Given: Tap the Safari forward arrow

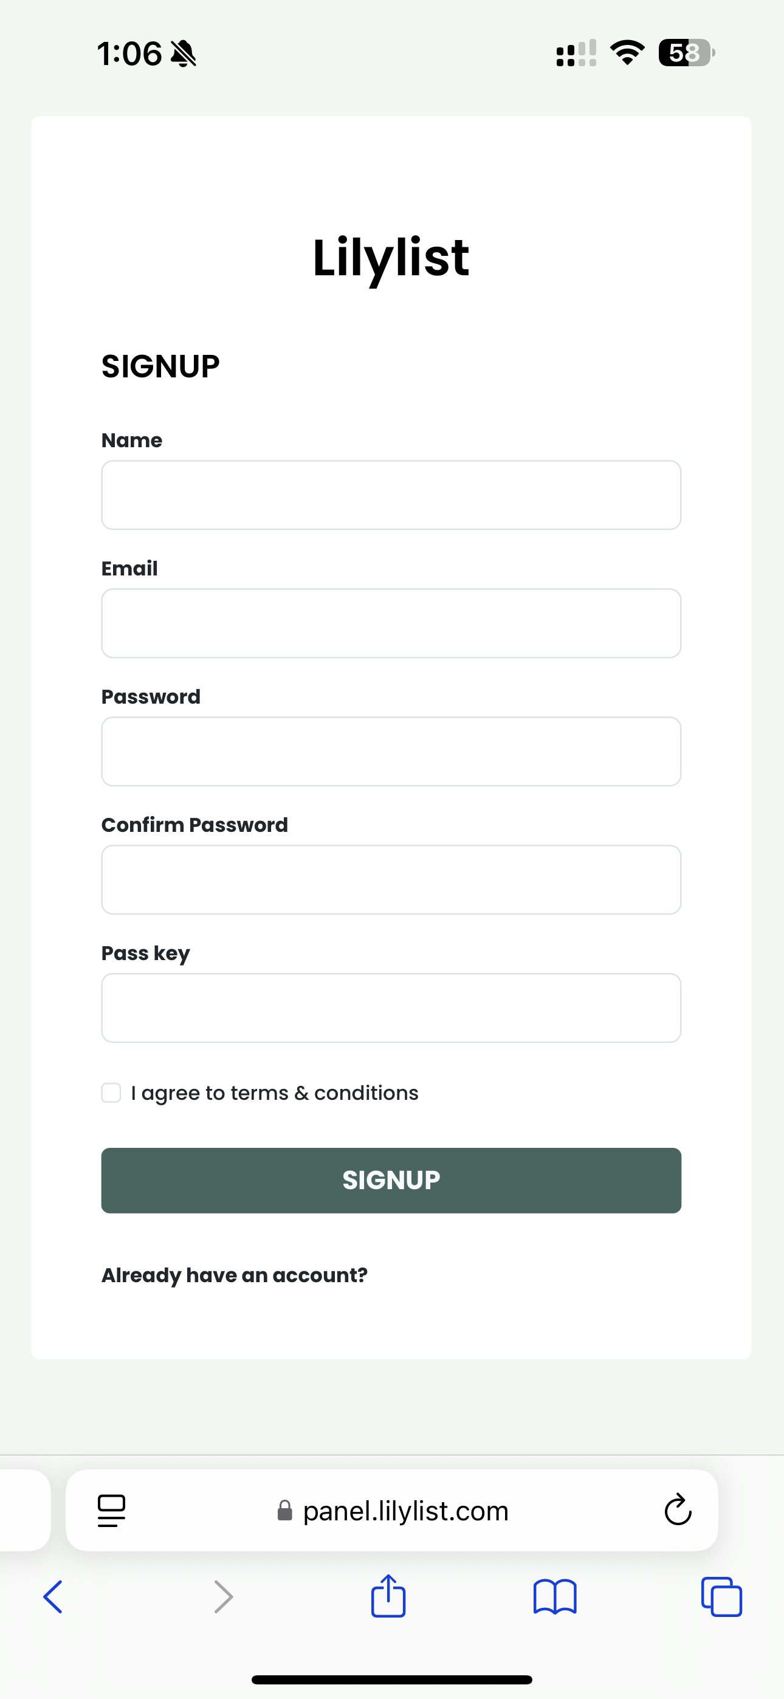Looking at the screenshot, I should pyautogui.click(x=224, y=1597).
